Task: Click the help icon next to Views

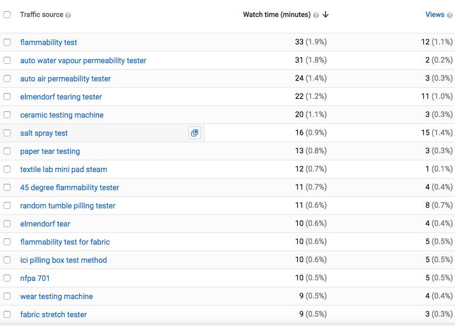Action: 450,15
